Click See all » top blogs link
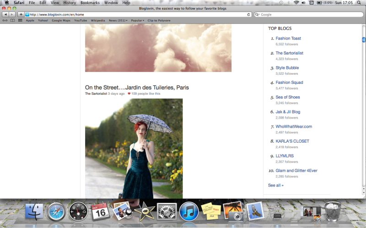 276,185
